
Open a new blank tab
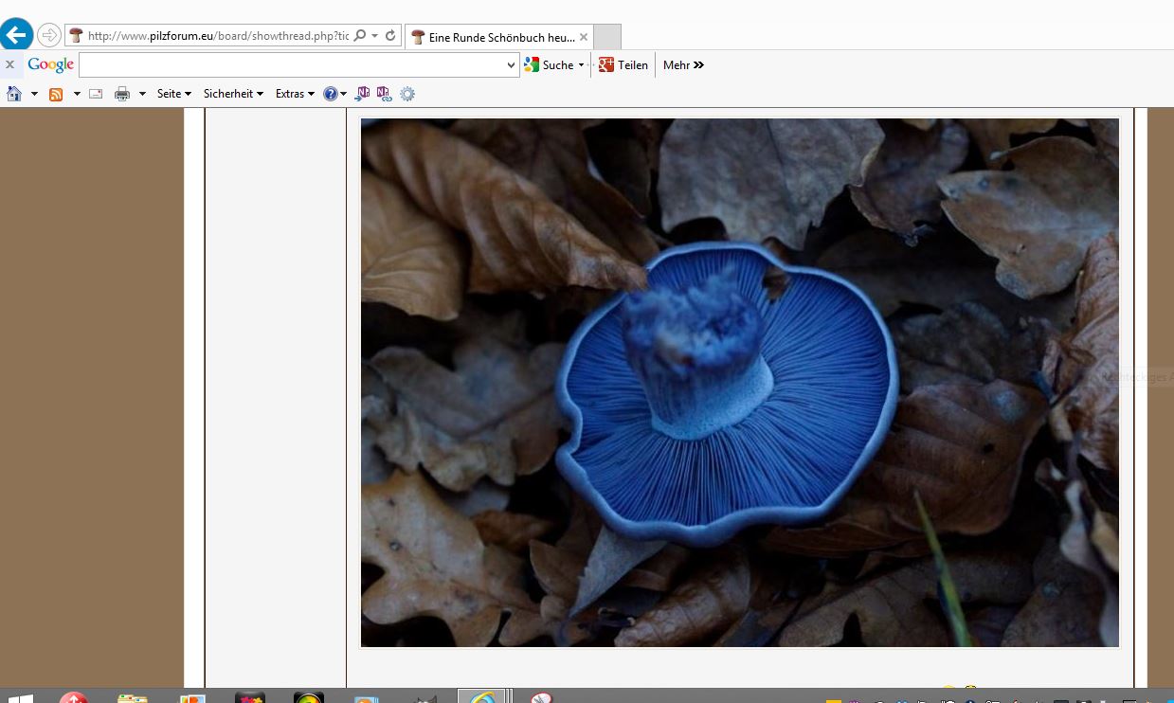tap(607, 37)
